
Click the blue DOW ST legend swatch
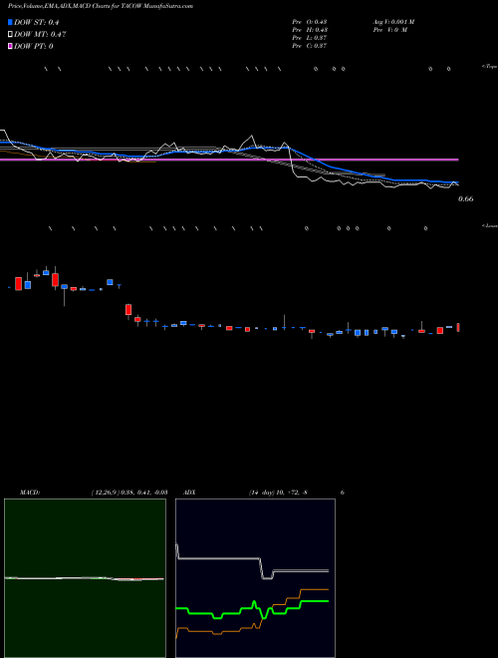click(10, 22)
